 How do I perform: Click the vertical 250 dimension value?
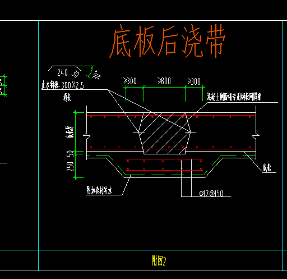[x=70, y=166]
